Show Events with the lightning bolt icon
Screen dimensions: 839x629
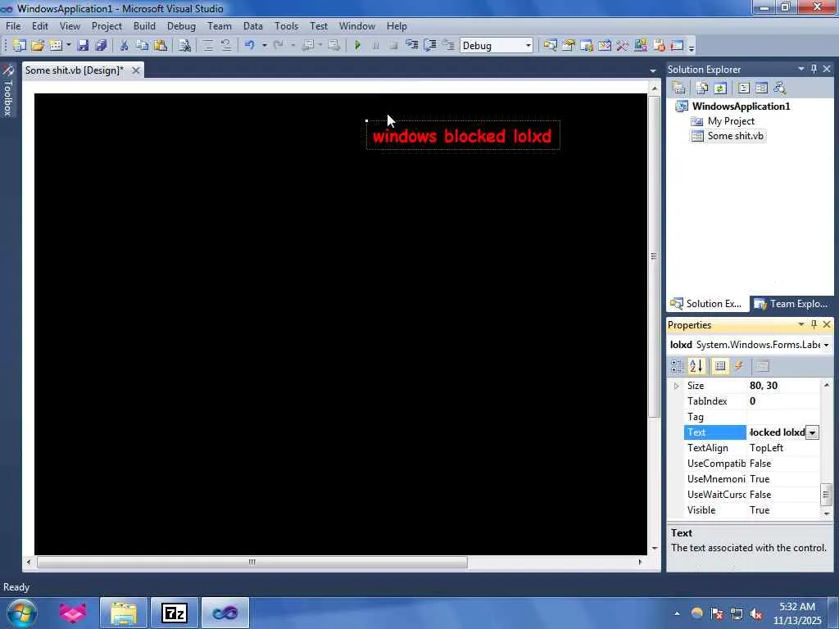point(739,366)
